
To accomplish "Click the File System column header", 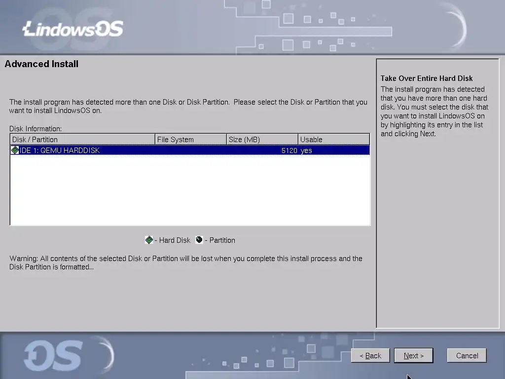I will click(x=191, y=139).
